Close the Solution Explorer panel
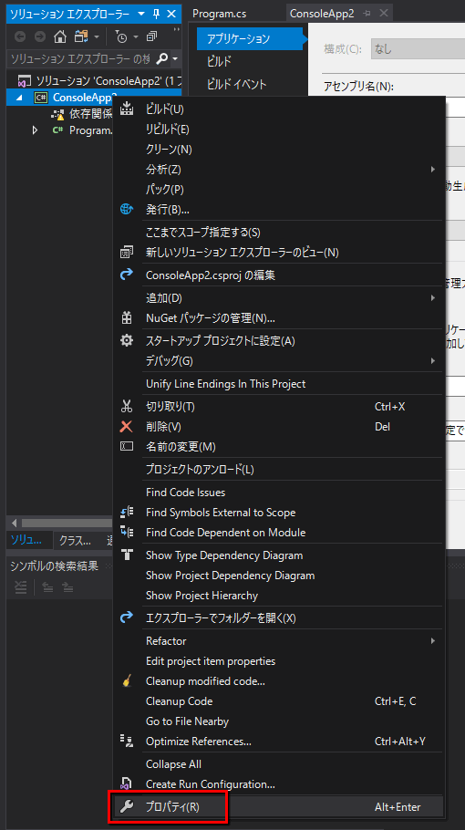The height and width of the screenshot is (830, 465). 171,14
